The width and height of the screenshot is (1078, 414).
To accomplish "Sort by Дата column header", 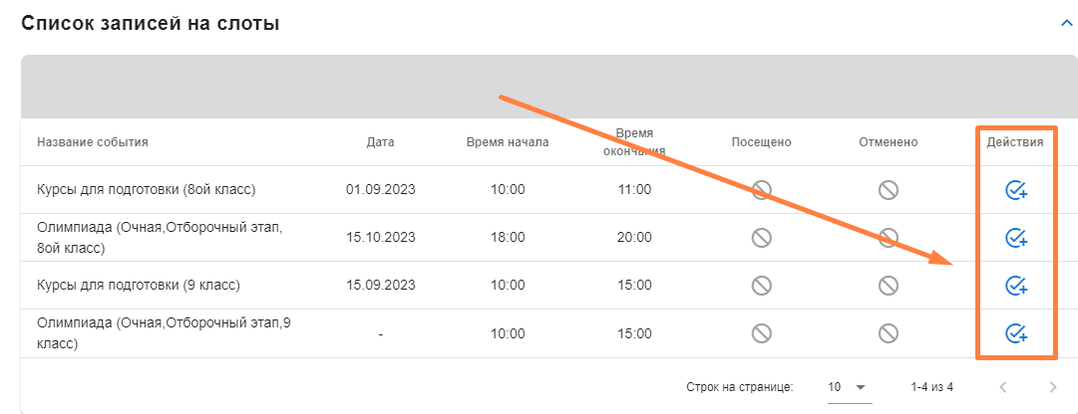I will click(380, 142).
